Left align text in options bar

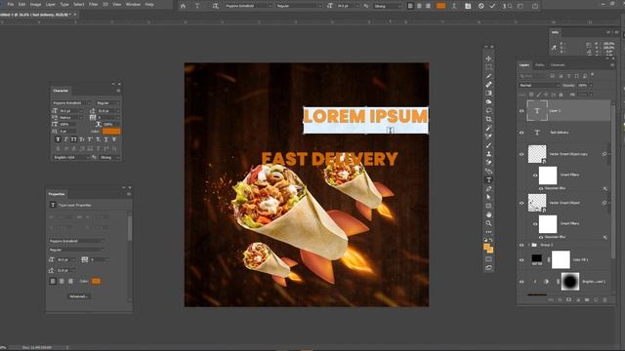[410, 6]
